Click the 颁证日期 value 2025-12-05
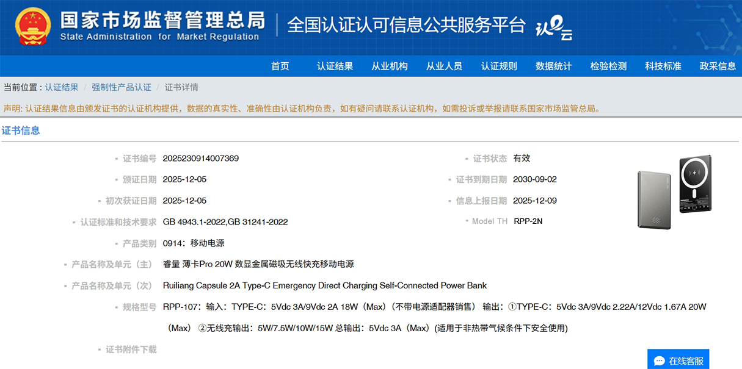This screenshot has height=369, width=742. click(x=185, y=179)
